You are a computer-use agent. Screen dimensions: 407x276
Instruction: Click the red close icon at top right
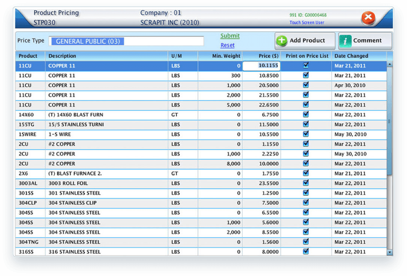point(368,17)
